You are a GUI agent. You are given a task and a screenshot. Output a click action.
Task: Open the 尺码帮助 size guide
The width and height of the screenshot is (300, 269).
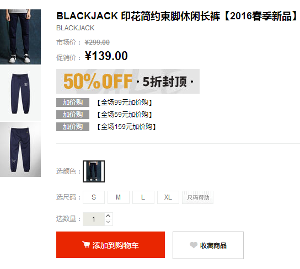pyautogui.click(x=197, y=197)
